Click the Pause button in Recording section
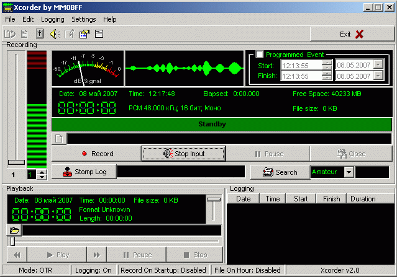The image size is (397, 277). point(268,154)
